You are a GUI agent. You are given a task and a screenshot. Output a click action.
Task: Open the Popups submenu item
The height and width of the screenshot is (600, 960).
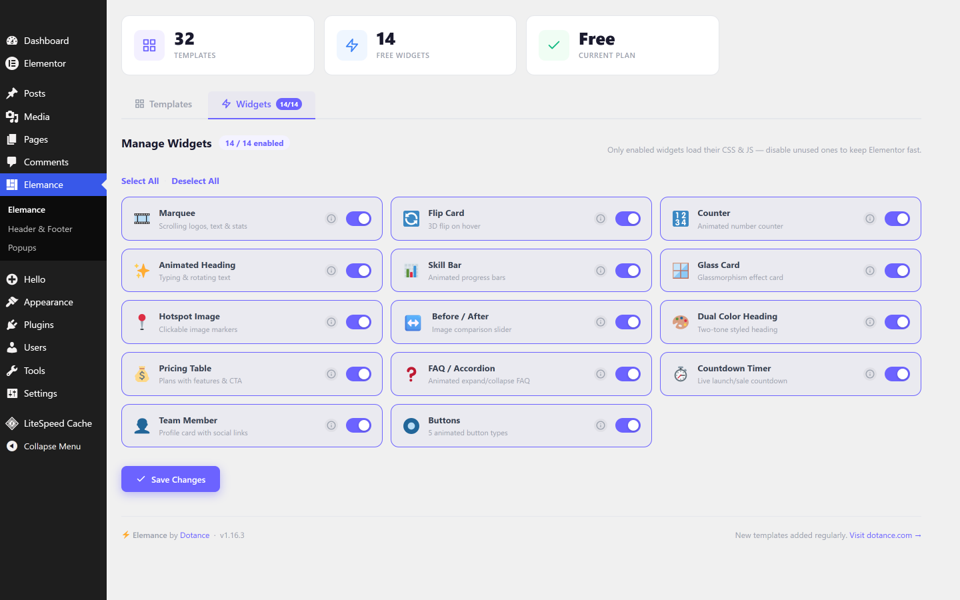(53, 247)
